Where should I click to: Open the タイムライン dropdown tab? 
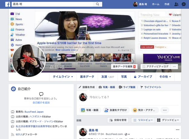tap(63, 77)
